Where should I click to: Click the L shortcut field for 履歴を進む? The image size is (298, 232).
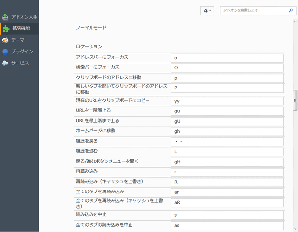pyautogui.click(x=227, y=152)
